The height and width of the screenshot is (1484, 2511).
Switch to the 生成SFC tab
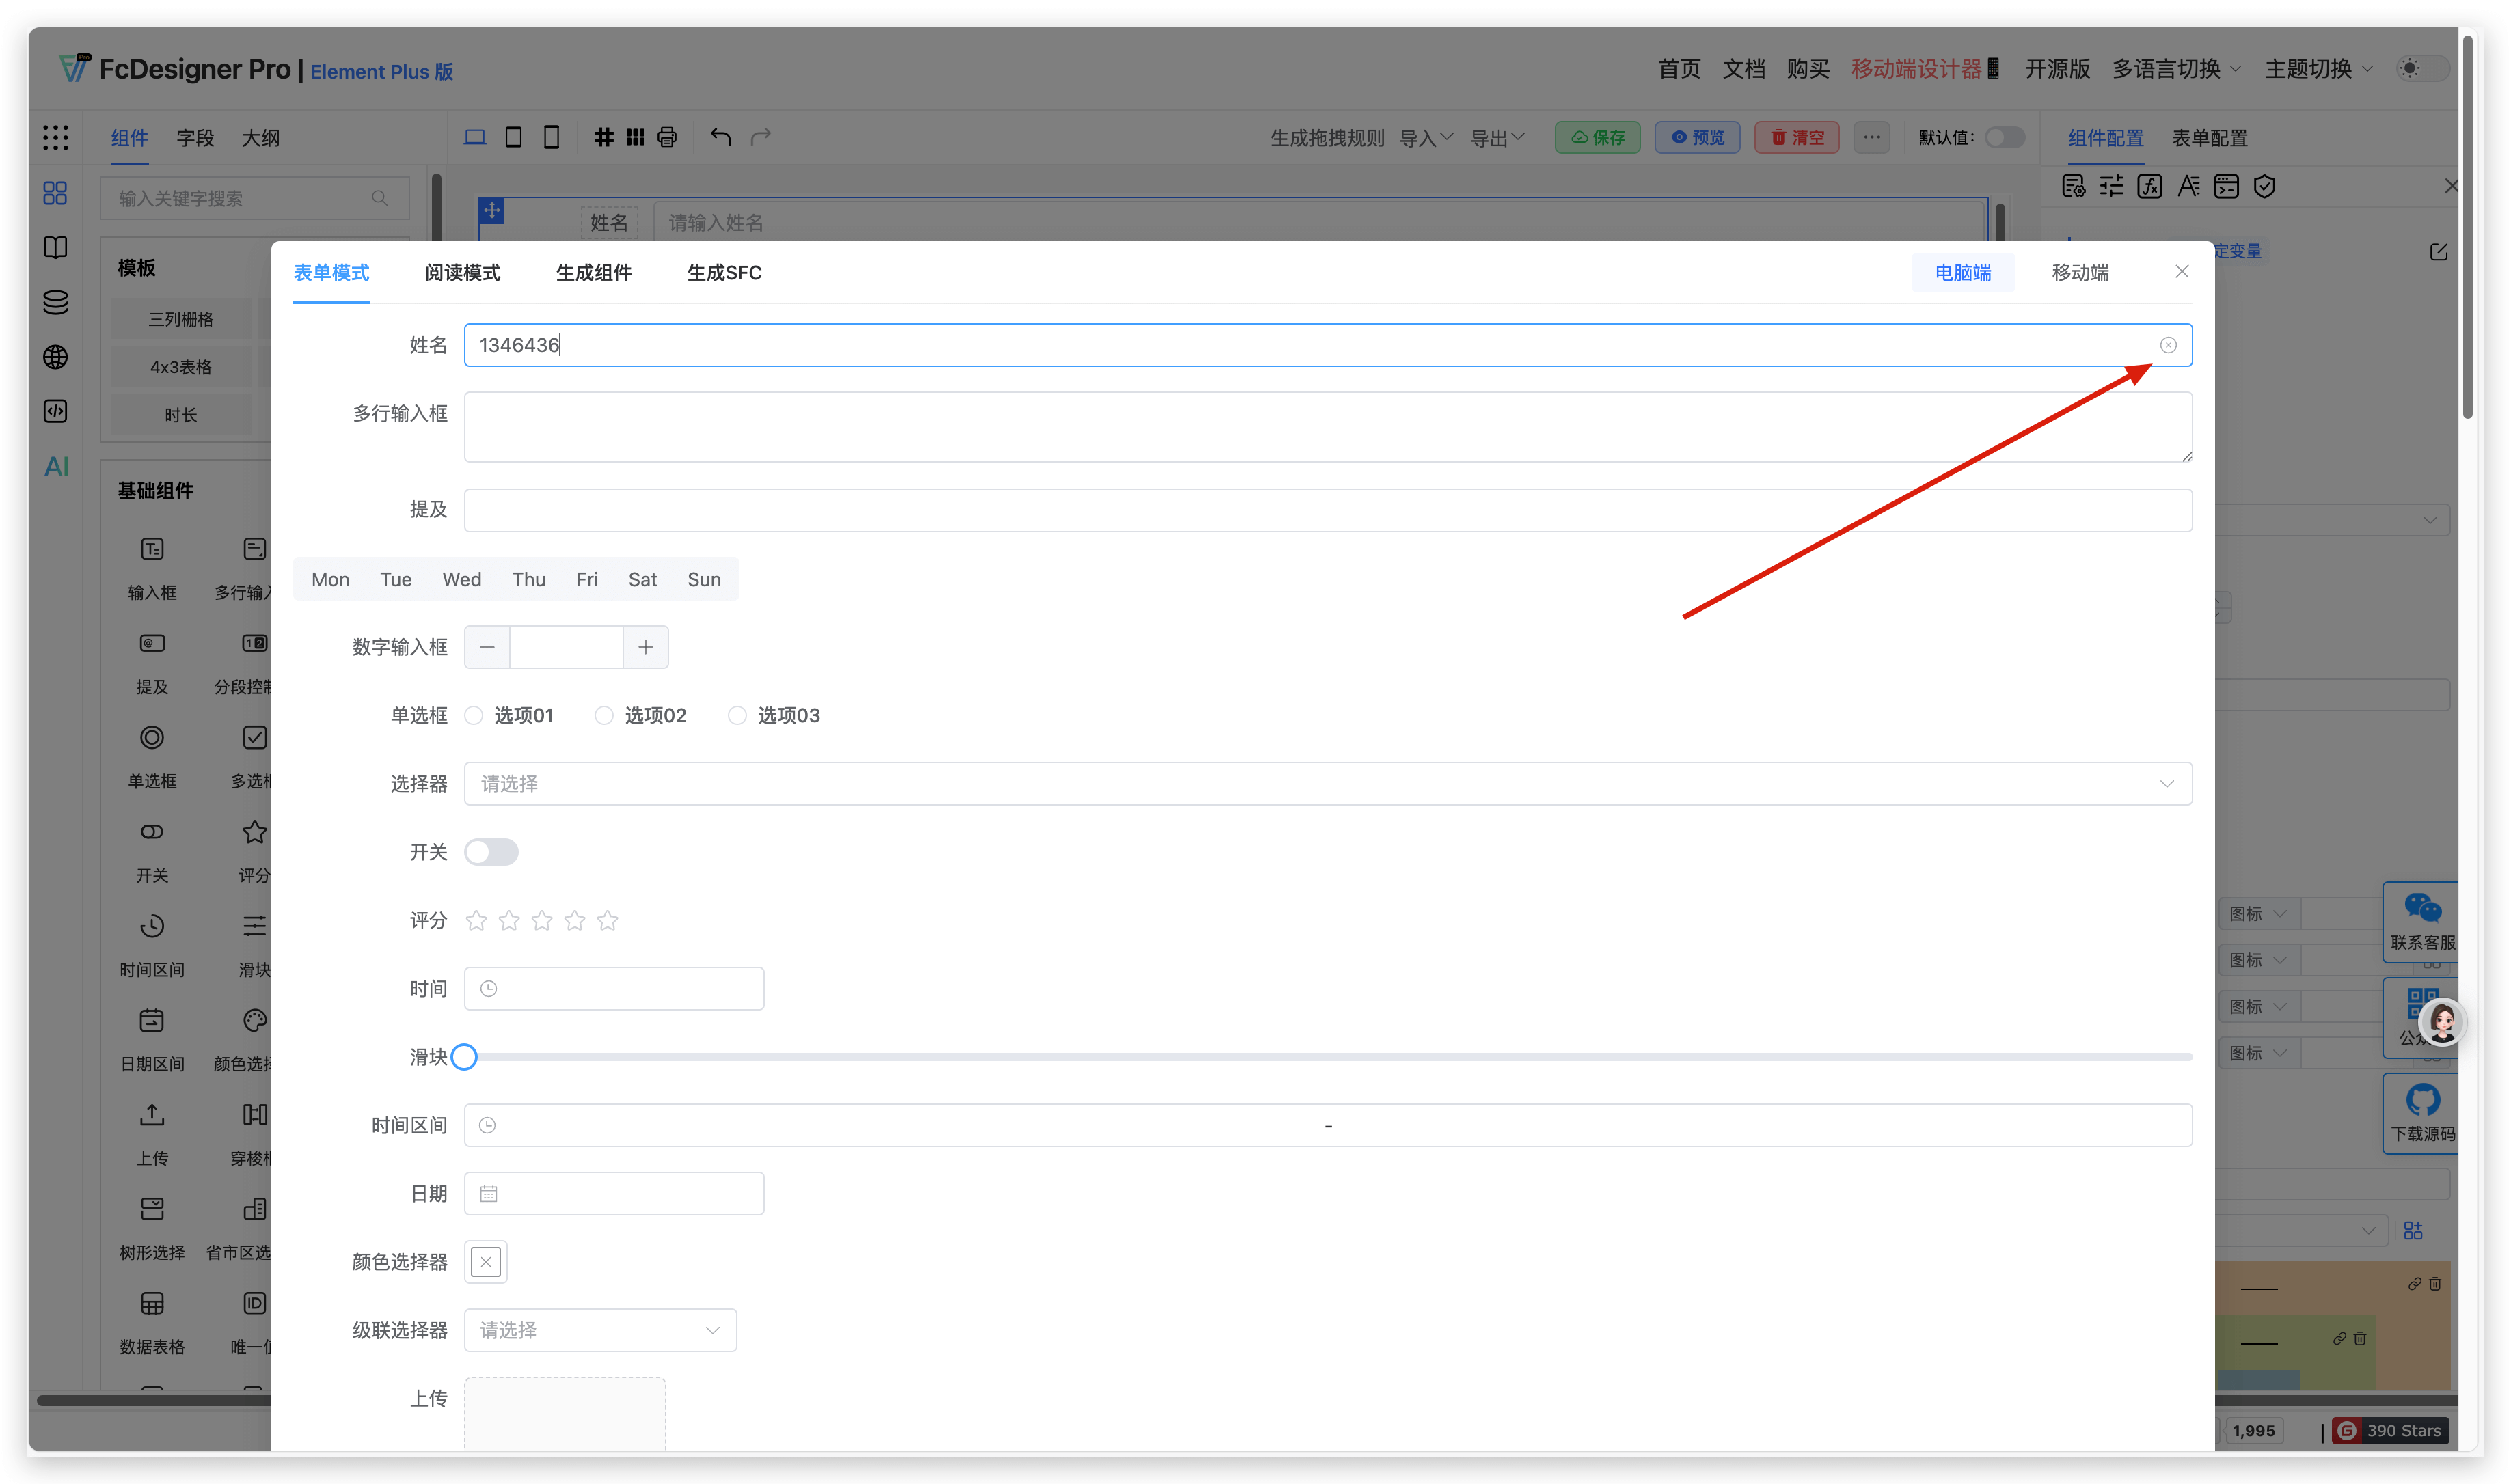click(724, 272)
